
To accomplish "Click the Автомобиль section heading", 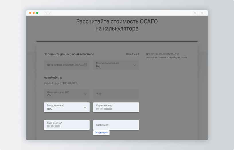I will pos(53,78).
